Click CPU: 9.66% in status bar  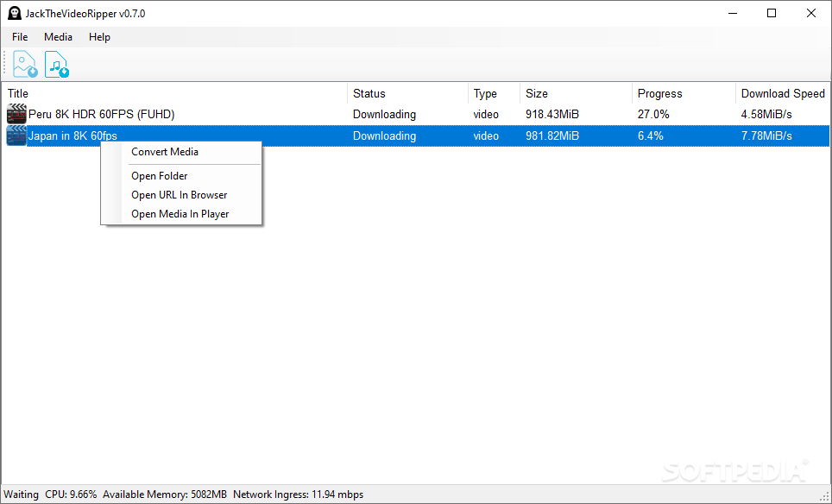click(x=71, y=495)
